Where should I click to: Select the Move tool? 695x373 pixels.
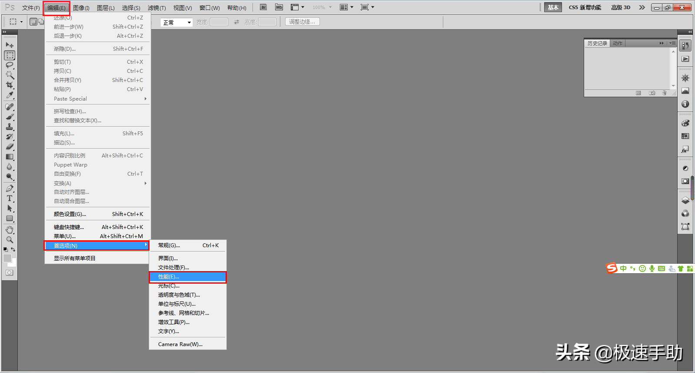[x=10, y=45]
